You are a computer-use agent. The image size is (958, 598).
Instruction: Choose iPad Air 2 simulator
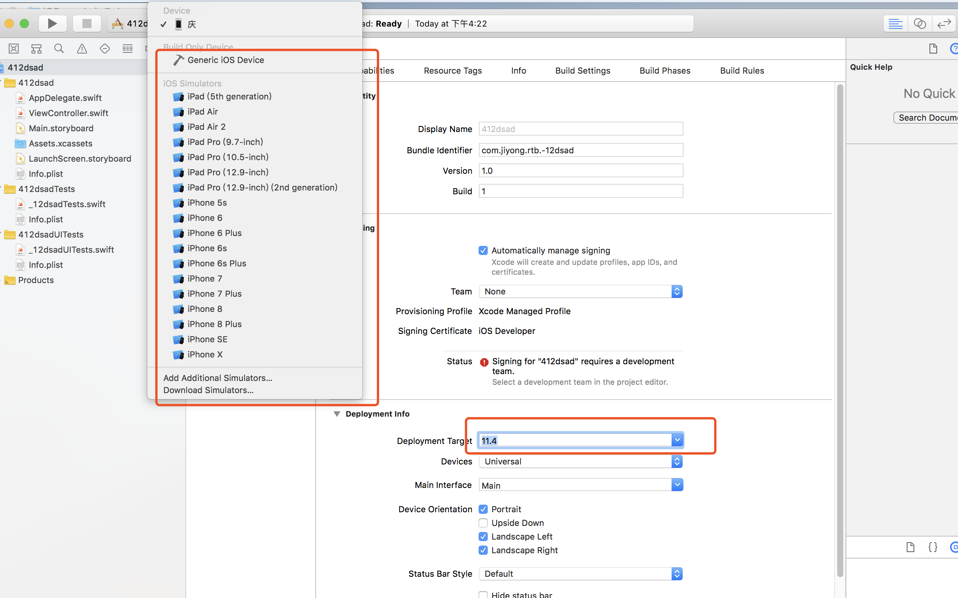tap(255, 127)
